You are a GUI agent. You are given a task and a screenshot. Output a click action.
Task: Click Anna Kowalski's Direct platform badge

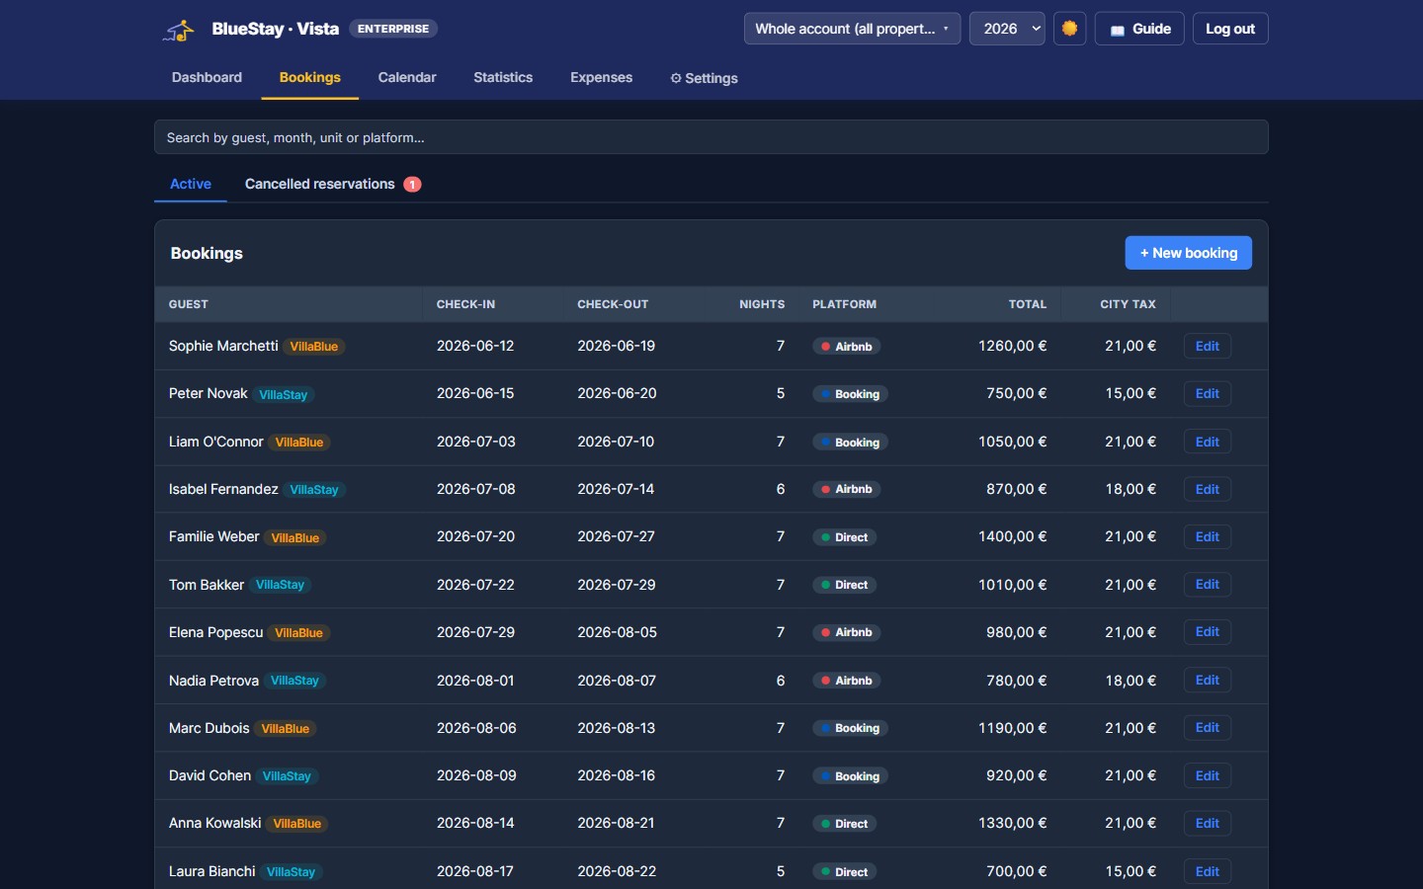(844, 824)
